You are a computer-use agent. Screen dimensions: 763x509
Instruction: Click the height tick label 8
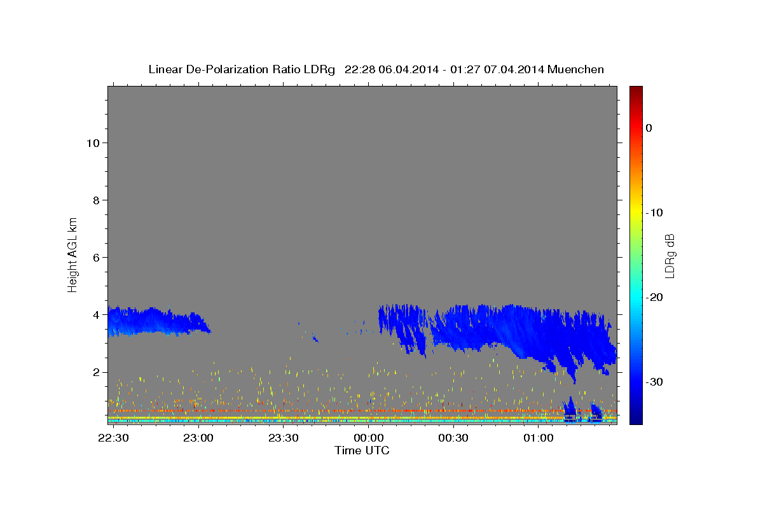tap(95, 200)
